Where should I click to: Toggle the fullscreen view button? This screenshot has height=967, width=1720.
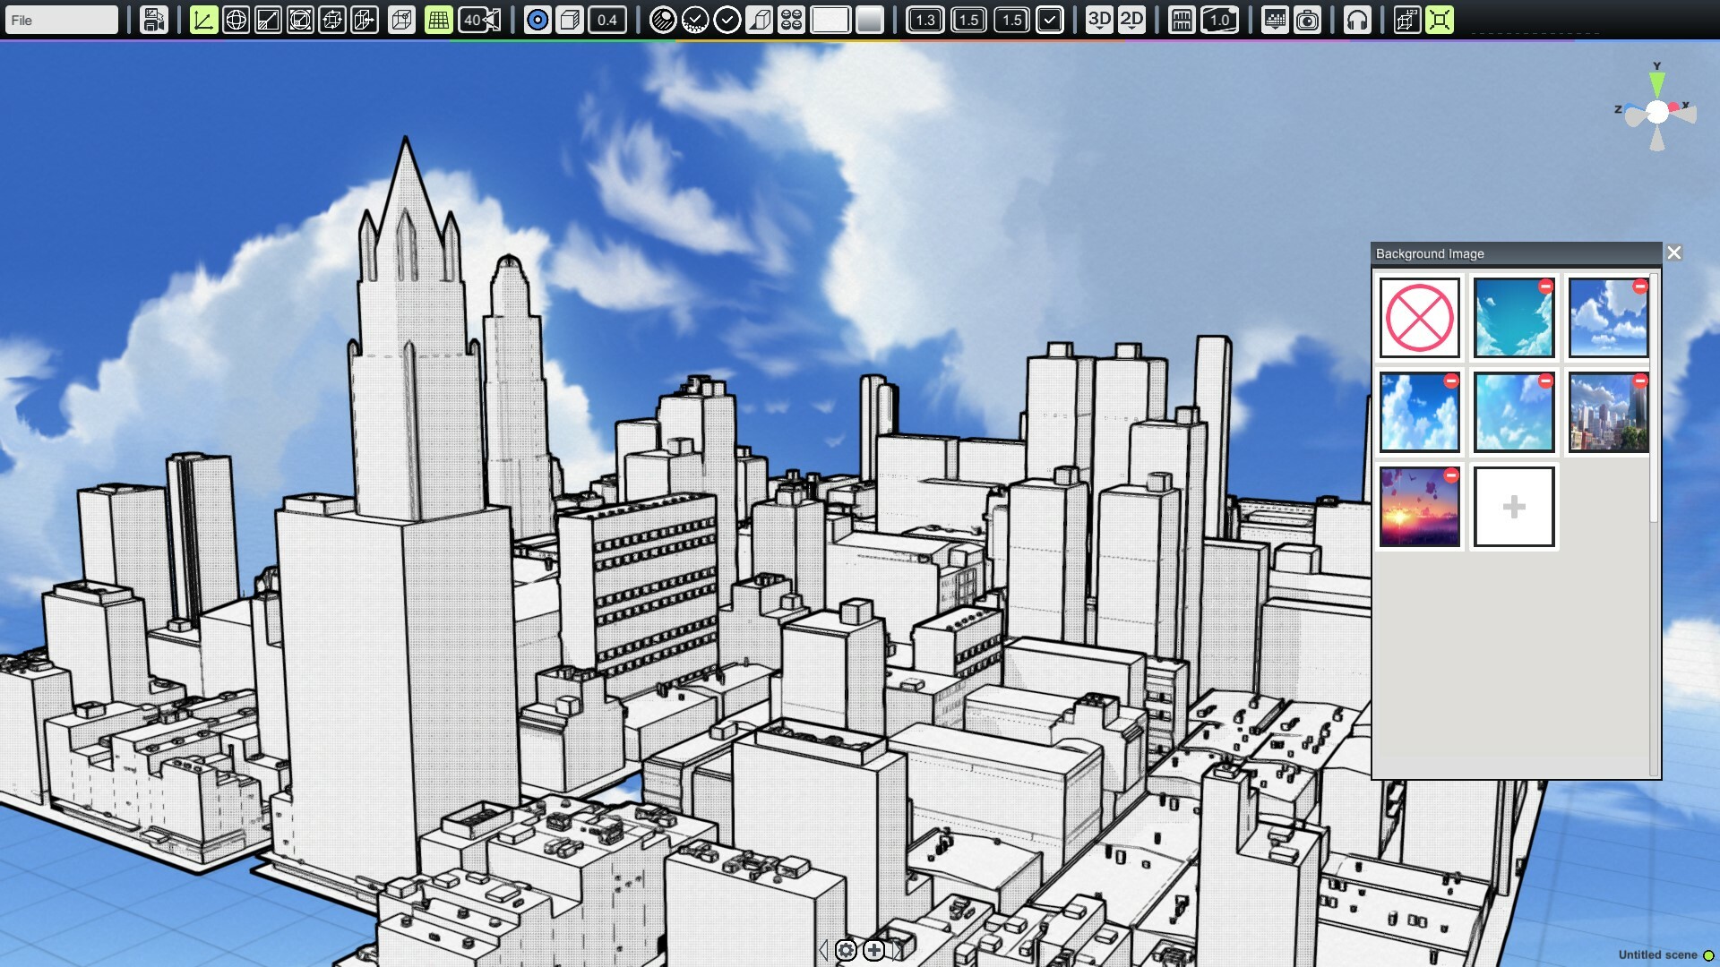coord(1440,20)
